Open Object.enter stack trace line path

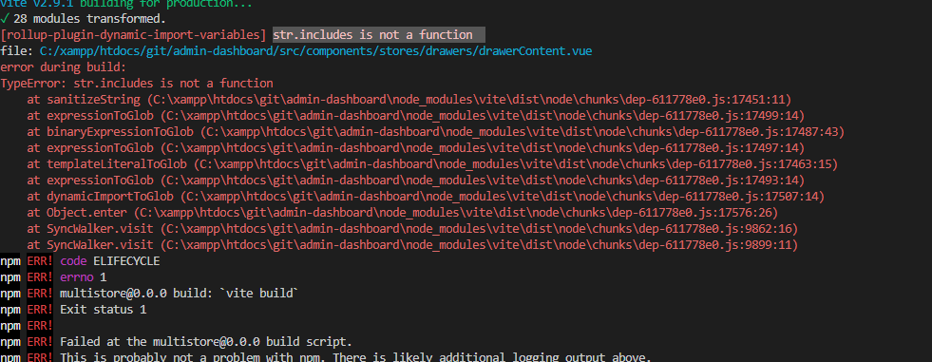click(456, 212)
